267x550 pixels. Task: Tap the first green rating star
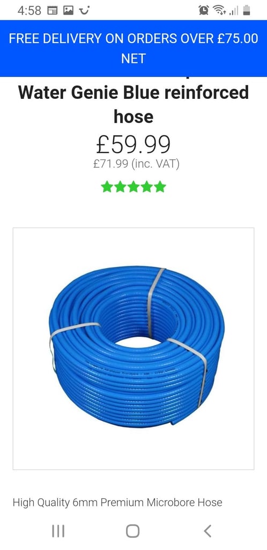coord(107,186)
